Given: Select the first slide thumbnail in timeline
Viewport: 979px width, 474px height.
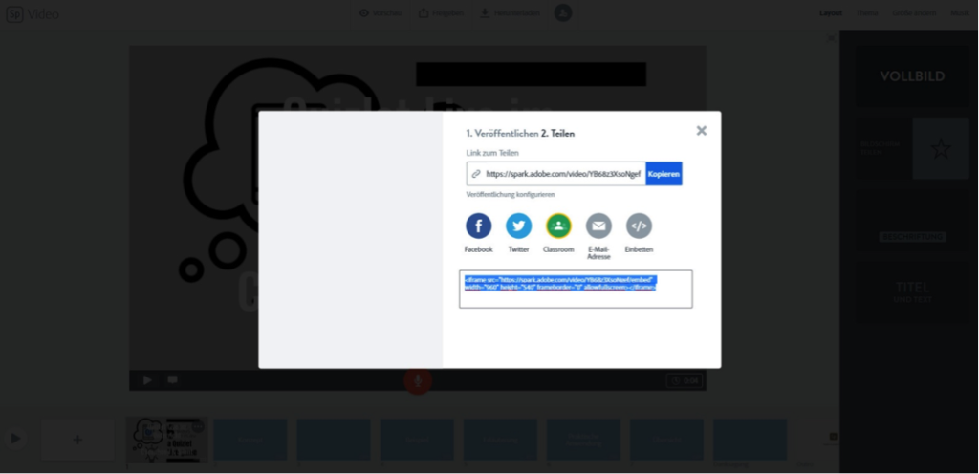Looking at the screenshot, I should click(x=166, y=440).
